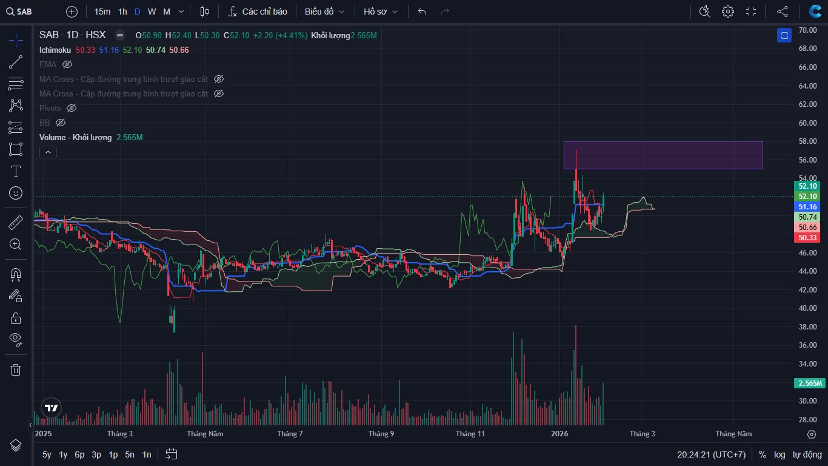Show the hidden BB indicator

(61, 123)
